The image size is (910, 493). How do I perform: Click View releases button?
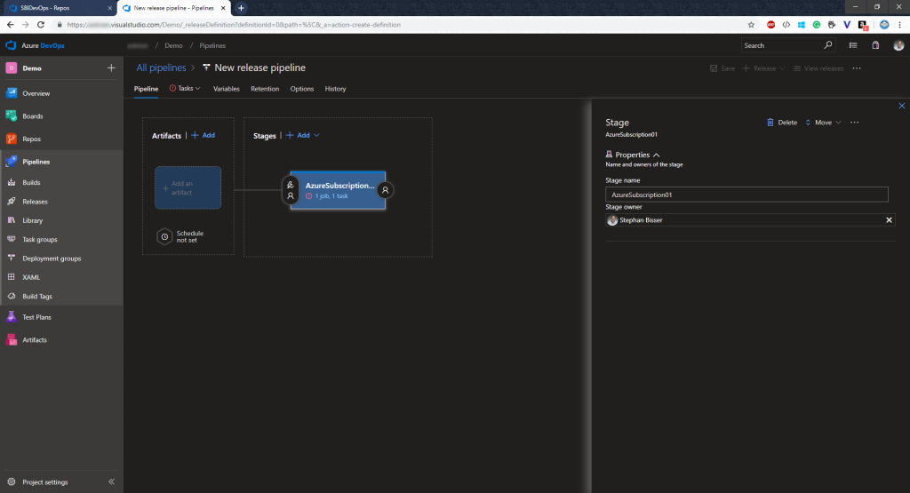click(818, 68)
